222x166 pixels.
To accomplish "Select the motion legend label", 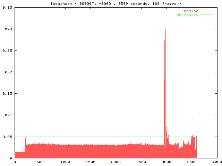I will click(x=191, y=11).
